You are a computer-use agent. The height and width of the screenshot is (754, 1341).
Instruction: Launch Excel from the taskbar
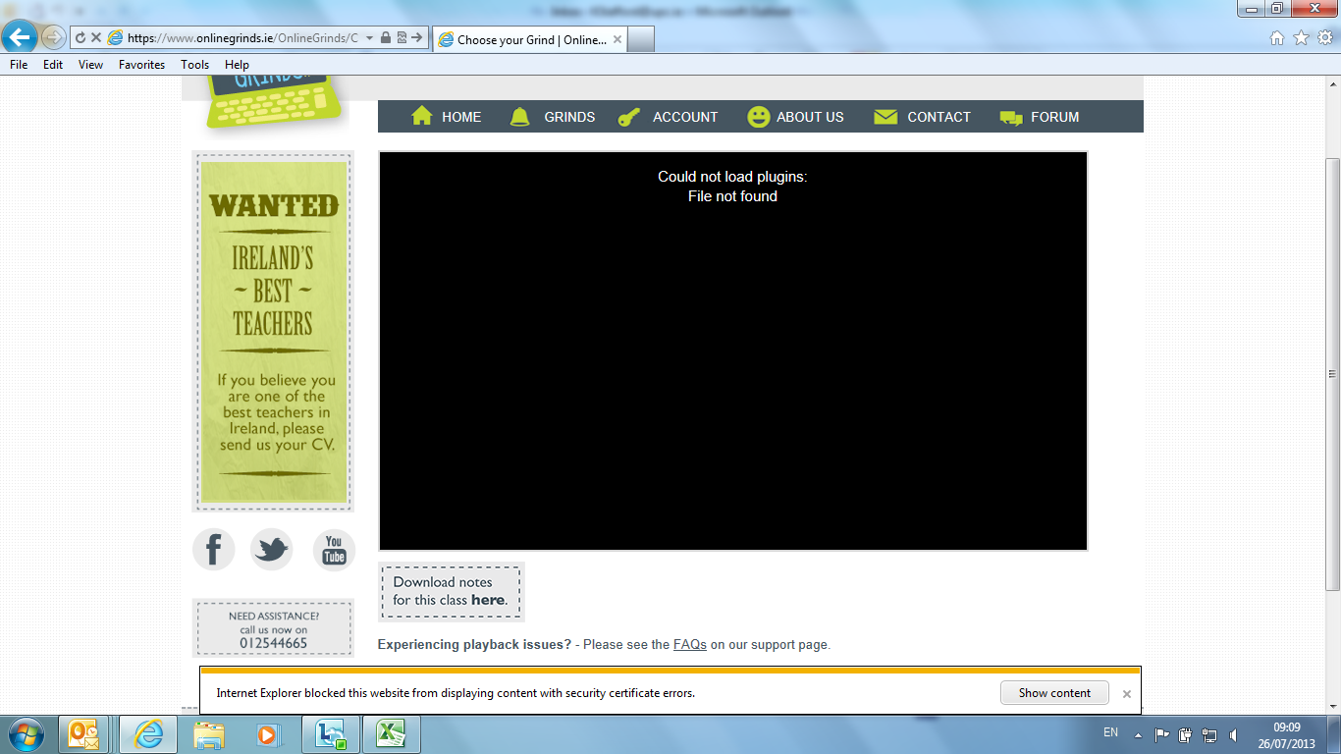(392, 734)
